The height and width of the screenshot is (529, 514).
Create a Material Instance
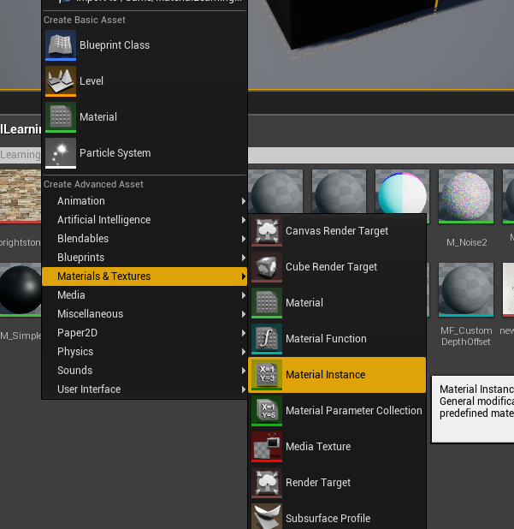coord(337,375)
